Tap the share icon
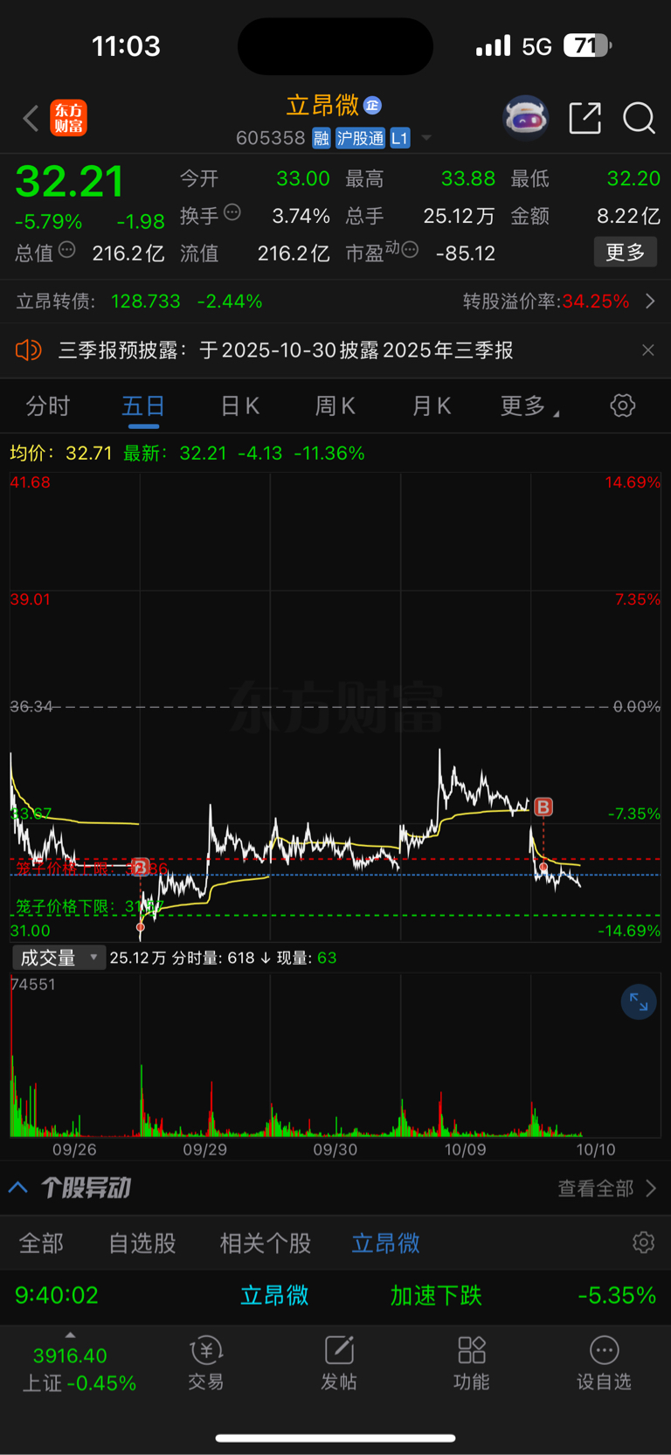The width and height of the screenshot is (671, 1455). (585, 118)
